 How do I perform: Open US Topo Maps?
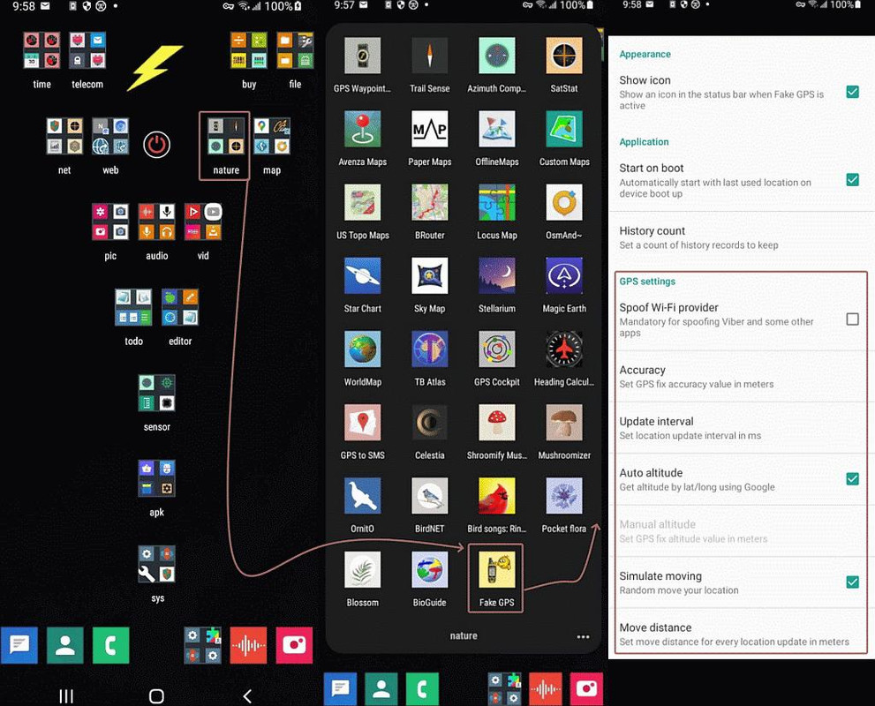point(362,202)
